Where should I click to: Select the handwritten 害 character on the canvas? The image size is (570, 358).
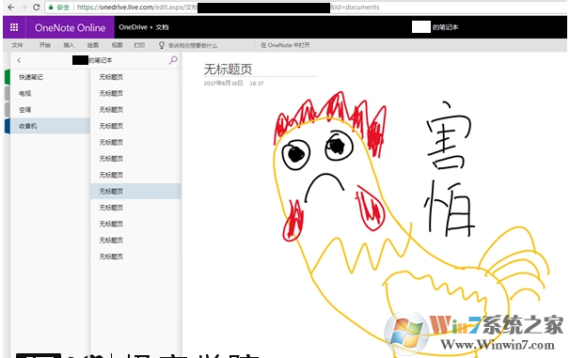[449, 135]
